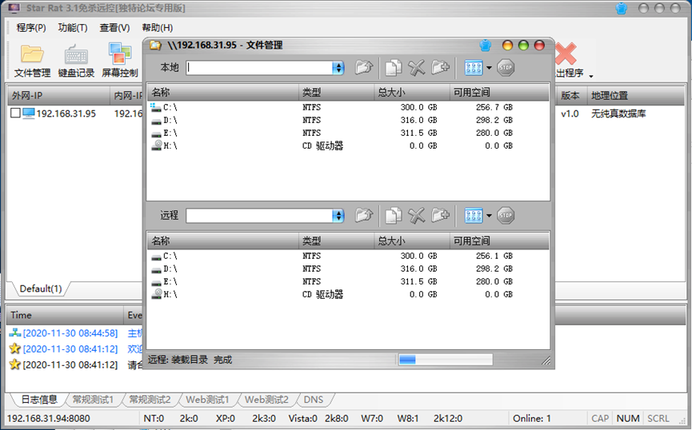Open local path combo box dropdown arrow
The height and width of the screenshot is (430, 692).
coord(338,67)
